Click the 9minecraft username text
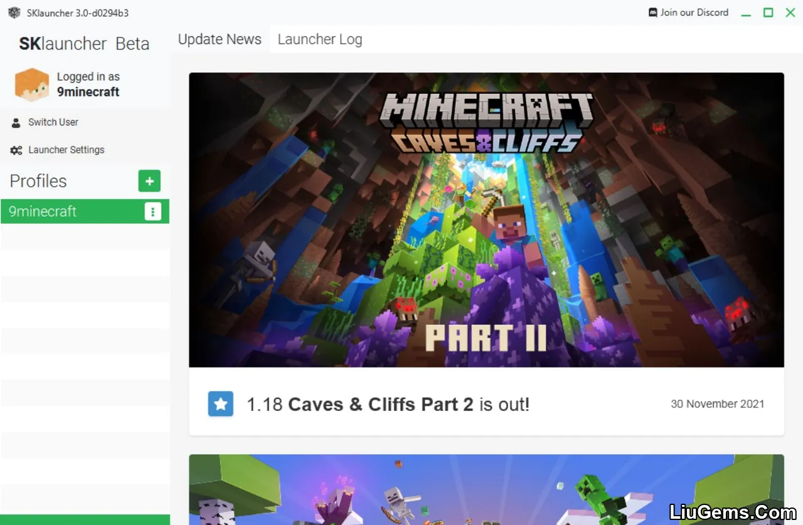The image size is (803, 525). pyautogui.click(x=88, y=92)
